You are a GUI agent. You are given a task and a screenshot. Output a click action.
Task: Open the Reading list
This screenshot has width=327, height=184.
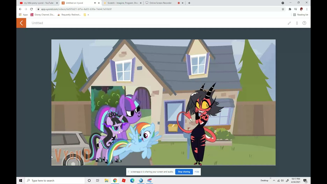300,15
